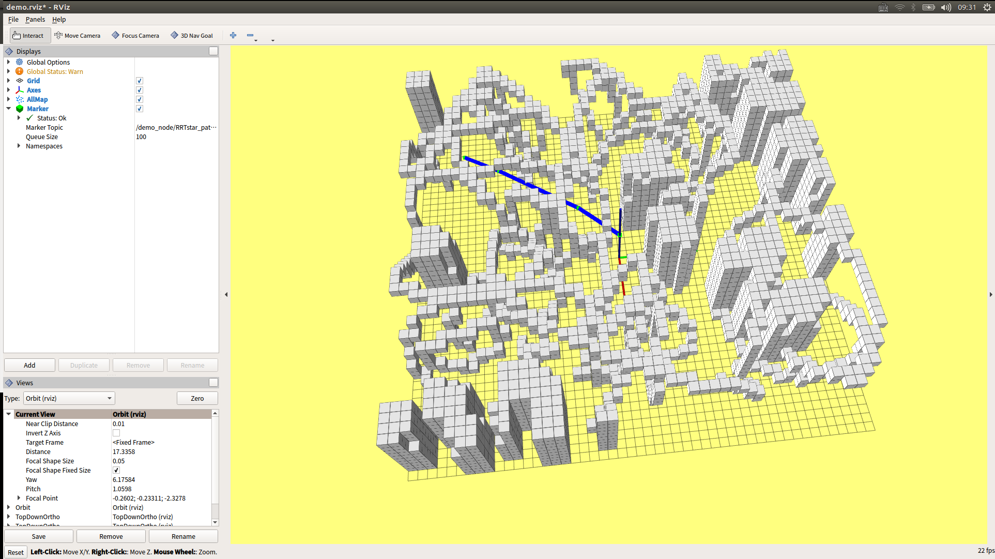Viewport: 995px width, 559px height.
Task: Open the Panels menu
Action: 35,19
